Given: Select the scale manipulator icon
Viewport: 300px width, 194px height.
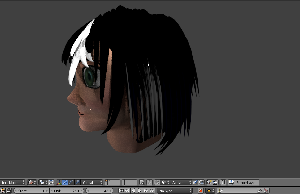Looking at the screenshot, I should pyautogui.click(x=77, y=182).
